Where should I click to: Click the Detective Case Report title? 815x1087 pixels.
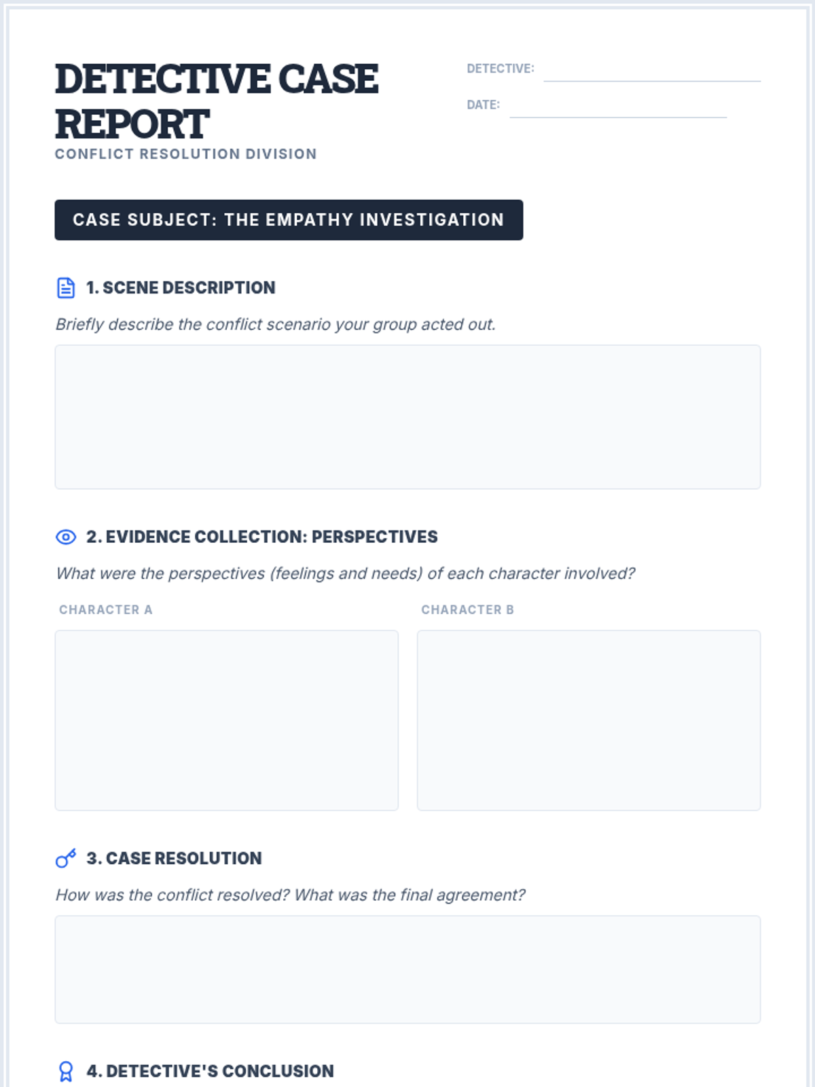pyautogui.click(x=217, y=101)
